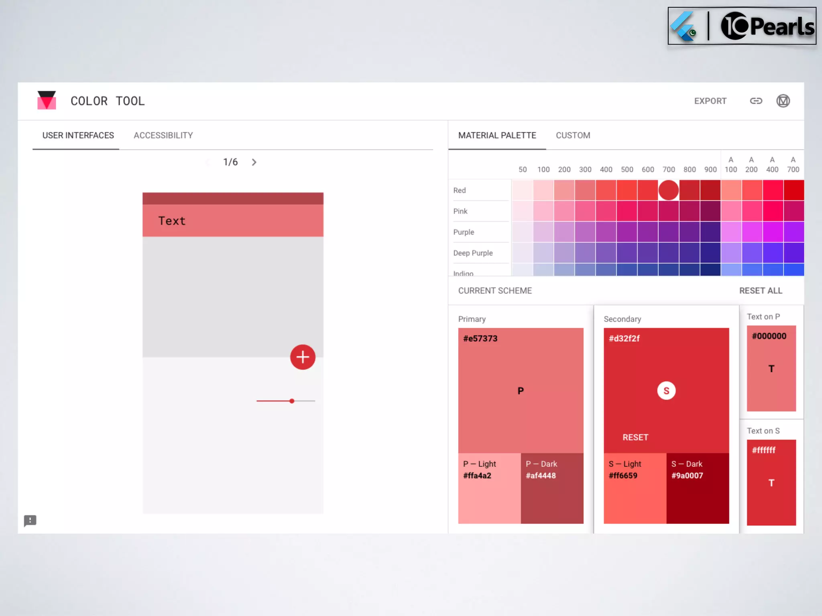Click the feedback icon at bottom left
This screenshot has width=822, height=616.
coord(30,521)
